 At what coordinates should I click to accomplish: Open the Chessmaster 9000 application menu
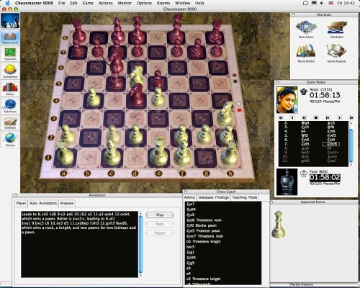pyautogui.click(x=34, y=3)
